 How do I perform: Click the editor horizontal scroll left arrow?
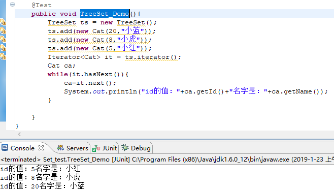19,134
